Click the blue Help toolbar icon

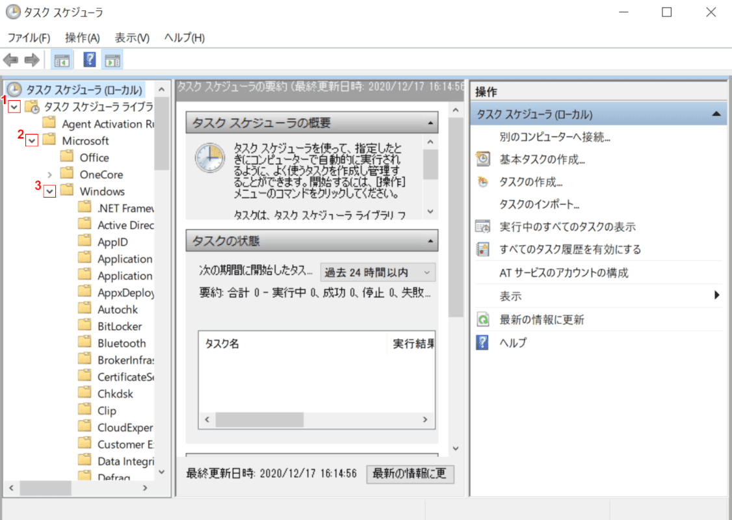tap(89, 59)
